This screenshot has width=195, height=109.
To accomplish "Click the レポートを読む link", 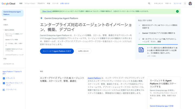I will [x=152, y=56].
